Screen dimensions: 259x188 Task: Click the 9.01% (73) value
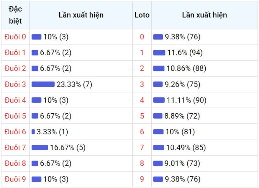182,163
